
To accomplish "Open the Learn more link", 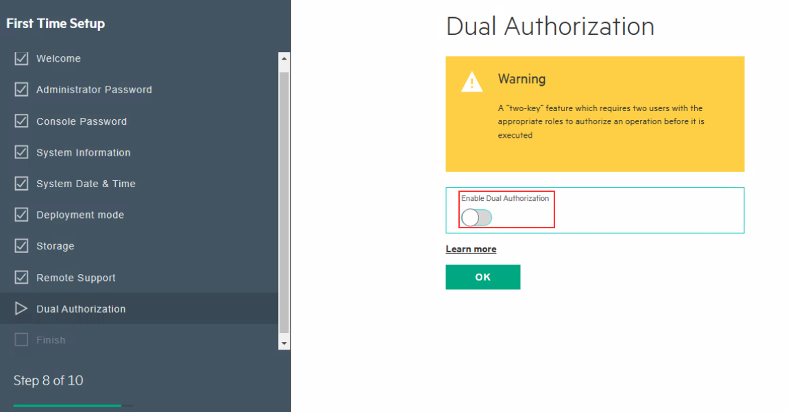I will tap(471, 249).
